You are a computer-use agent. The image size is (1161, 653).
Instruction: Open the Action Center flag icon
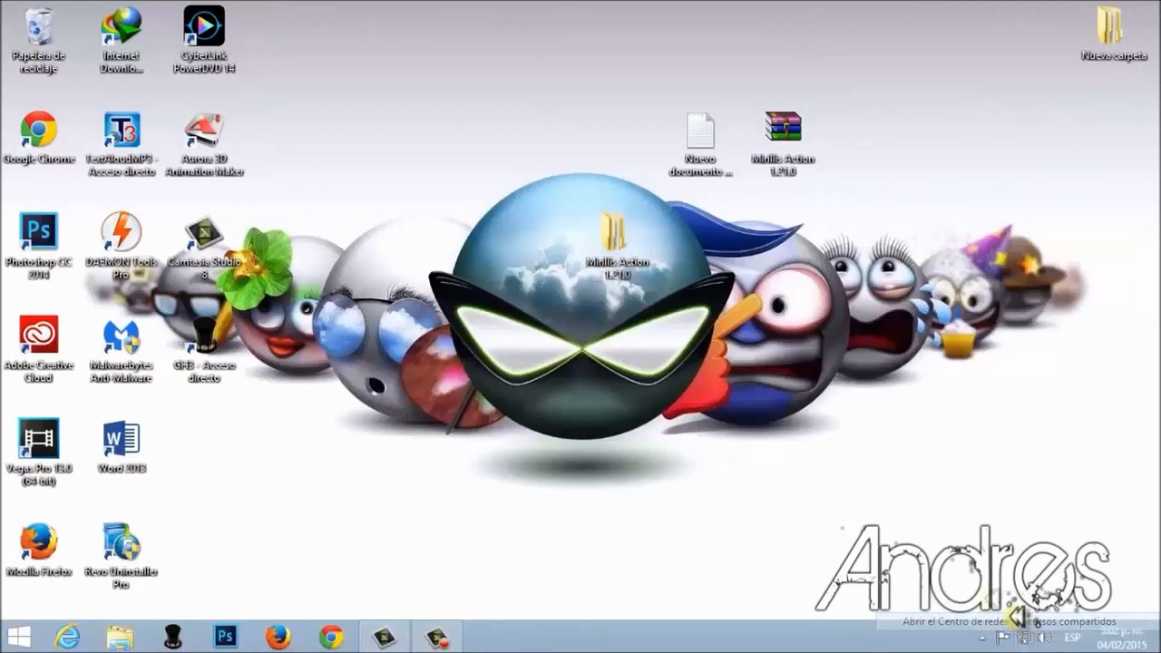pyautogui.click(x=1003, y=638)
